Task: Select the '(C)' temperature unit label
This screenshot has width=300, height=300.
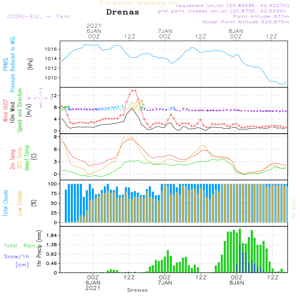Action: pyautogui.click(x=34, y=157)
